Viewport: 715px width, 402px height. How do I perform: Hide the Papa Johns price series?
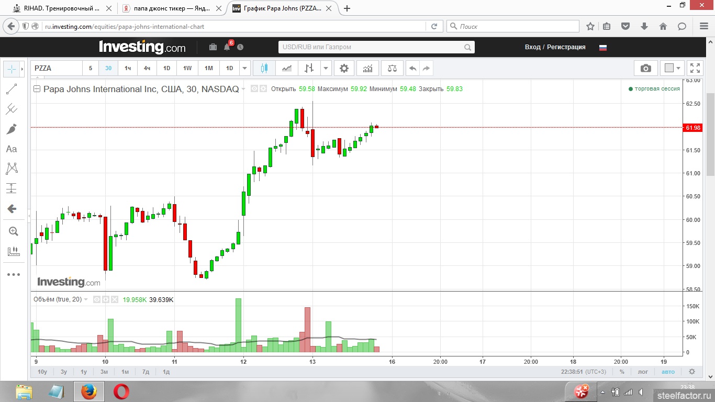(254, 89)
